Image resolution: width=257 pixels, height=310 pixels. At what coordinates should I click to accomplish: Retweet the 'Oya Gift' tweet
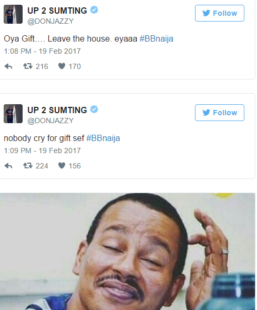[x=28, y=66]
